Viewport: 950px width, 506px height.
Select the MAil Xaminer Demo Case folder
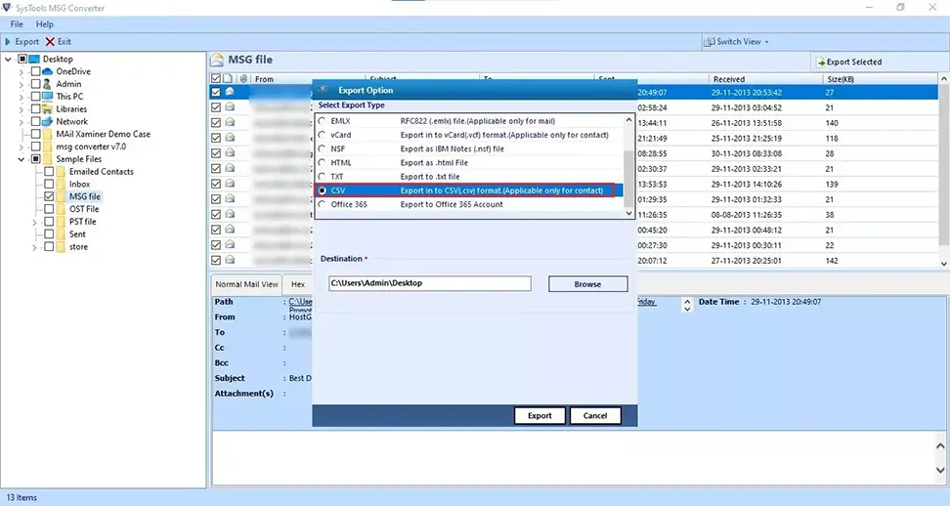(103, 135)
